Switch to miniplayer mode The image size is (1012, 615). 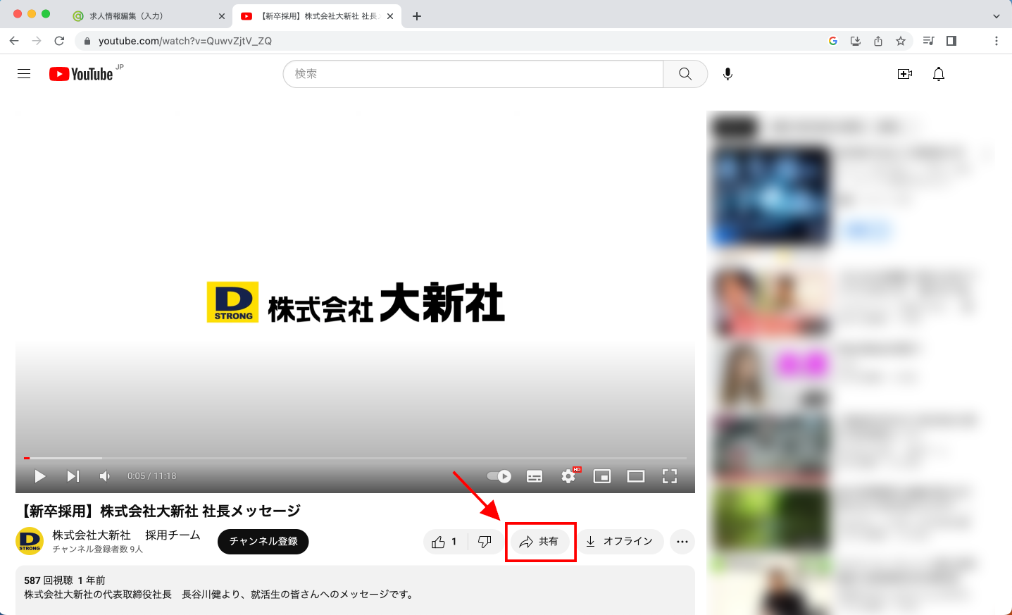[x=602, y=476]
